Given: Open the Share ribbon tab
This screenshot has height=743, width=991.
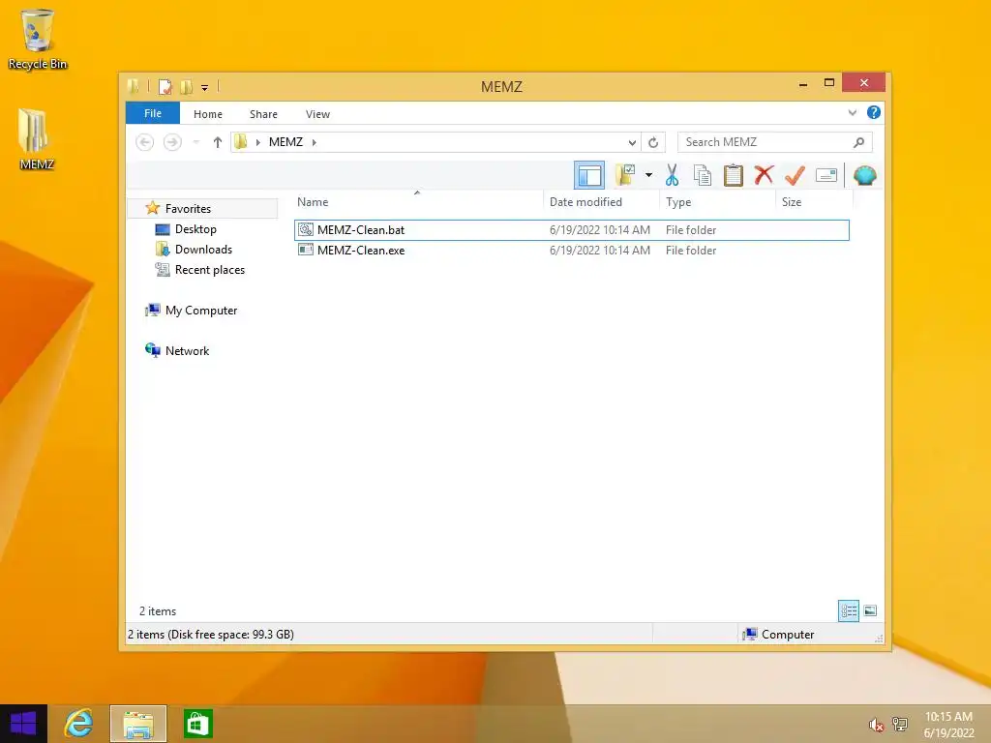Looking at the screenshot, I should coord(263,114).
